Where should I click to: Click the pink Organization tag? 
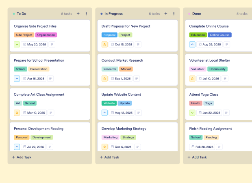46,35
